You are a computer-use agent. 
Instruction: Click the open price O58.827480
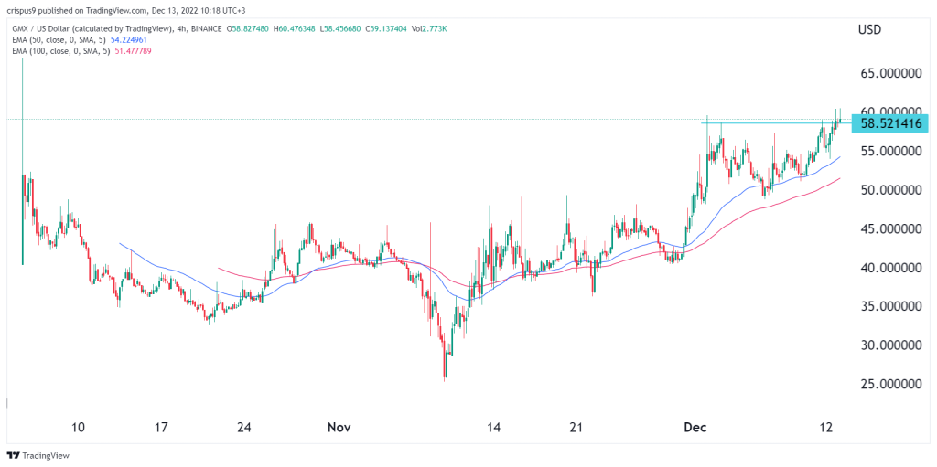(245, 28)
